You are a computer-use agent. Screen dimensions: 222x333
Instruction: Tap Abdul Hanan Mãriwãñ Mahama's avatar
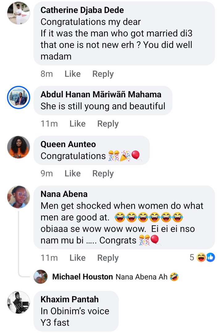(x=18, y=97)
